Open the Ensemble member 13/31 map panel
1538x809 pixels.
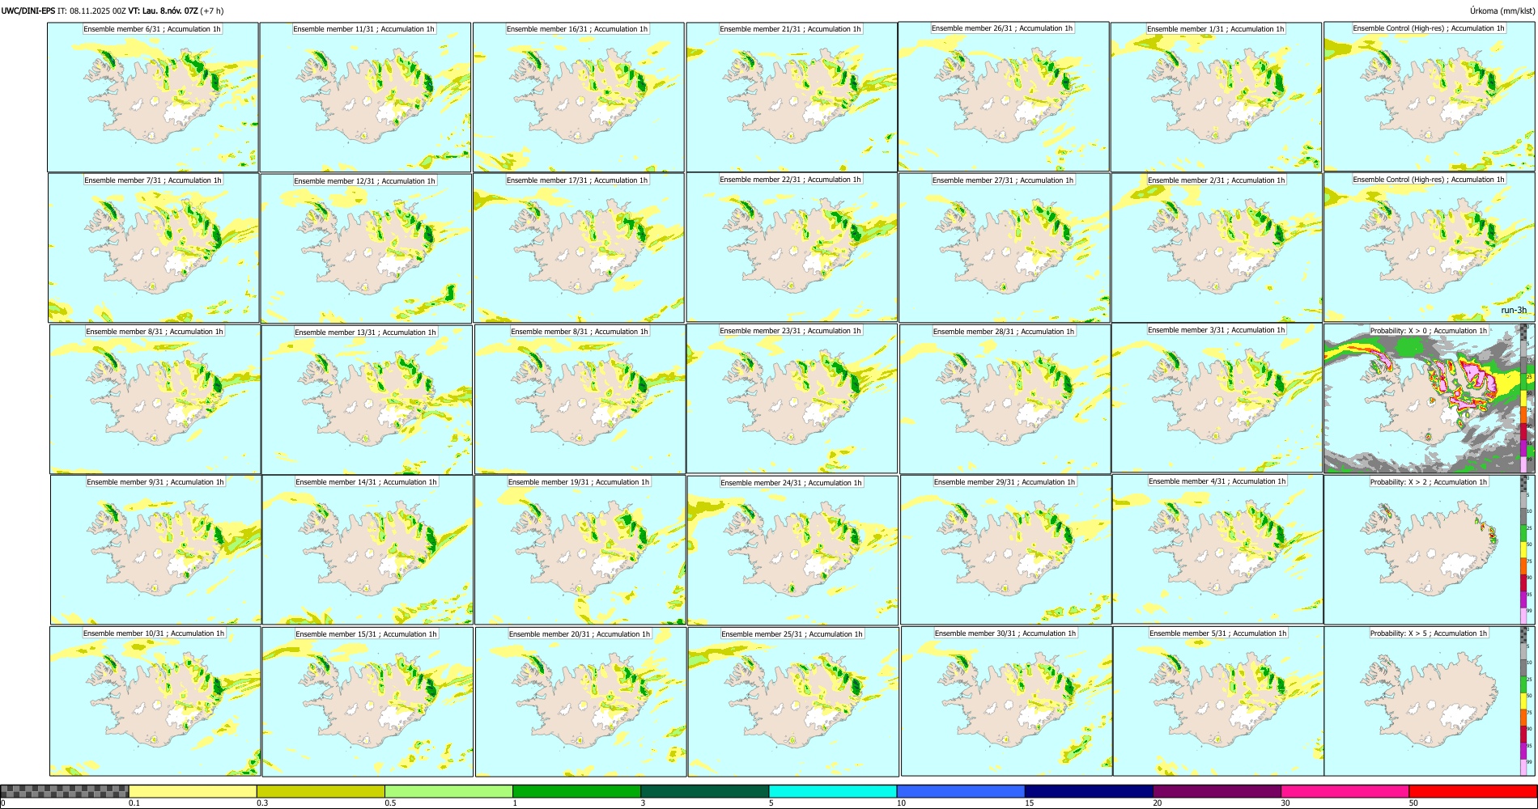(367, 400)
